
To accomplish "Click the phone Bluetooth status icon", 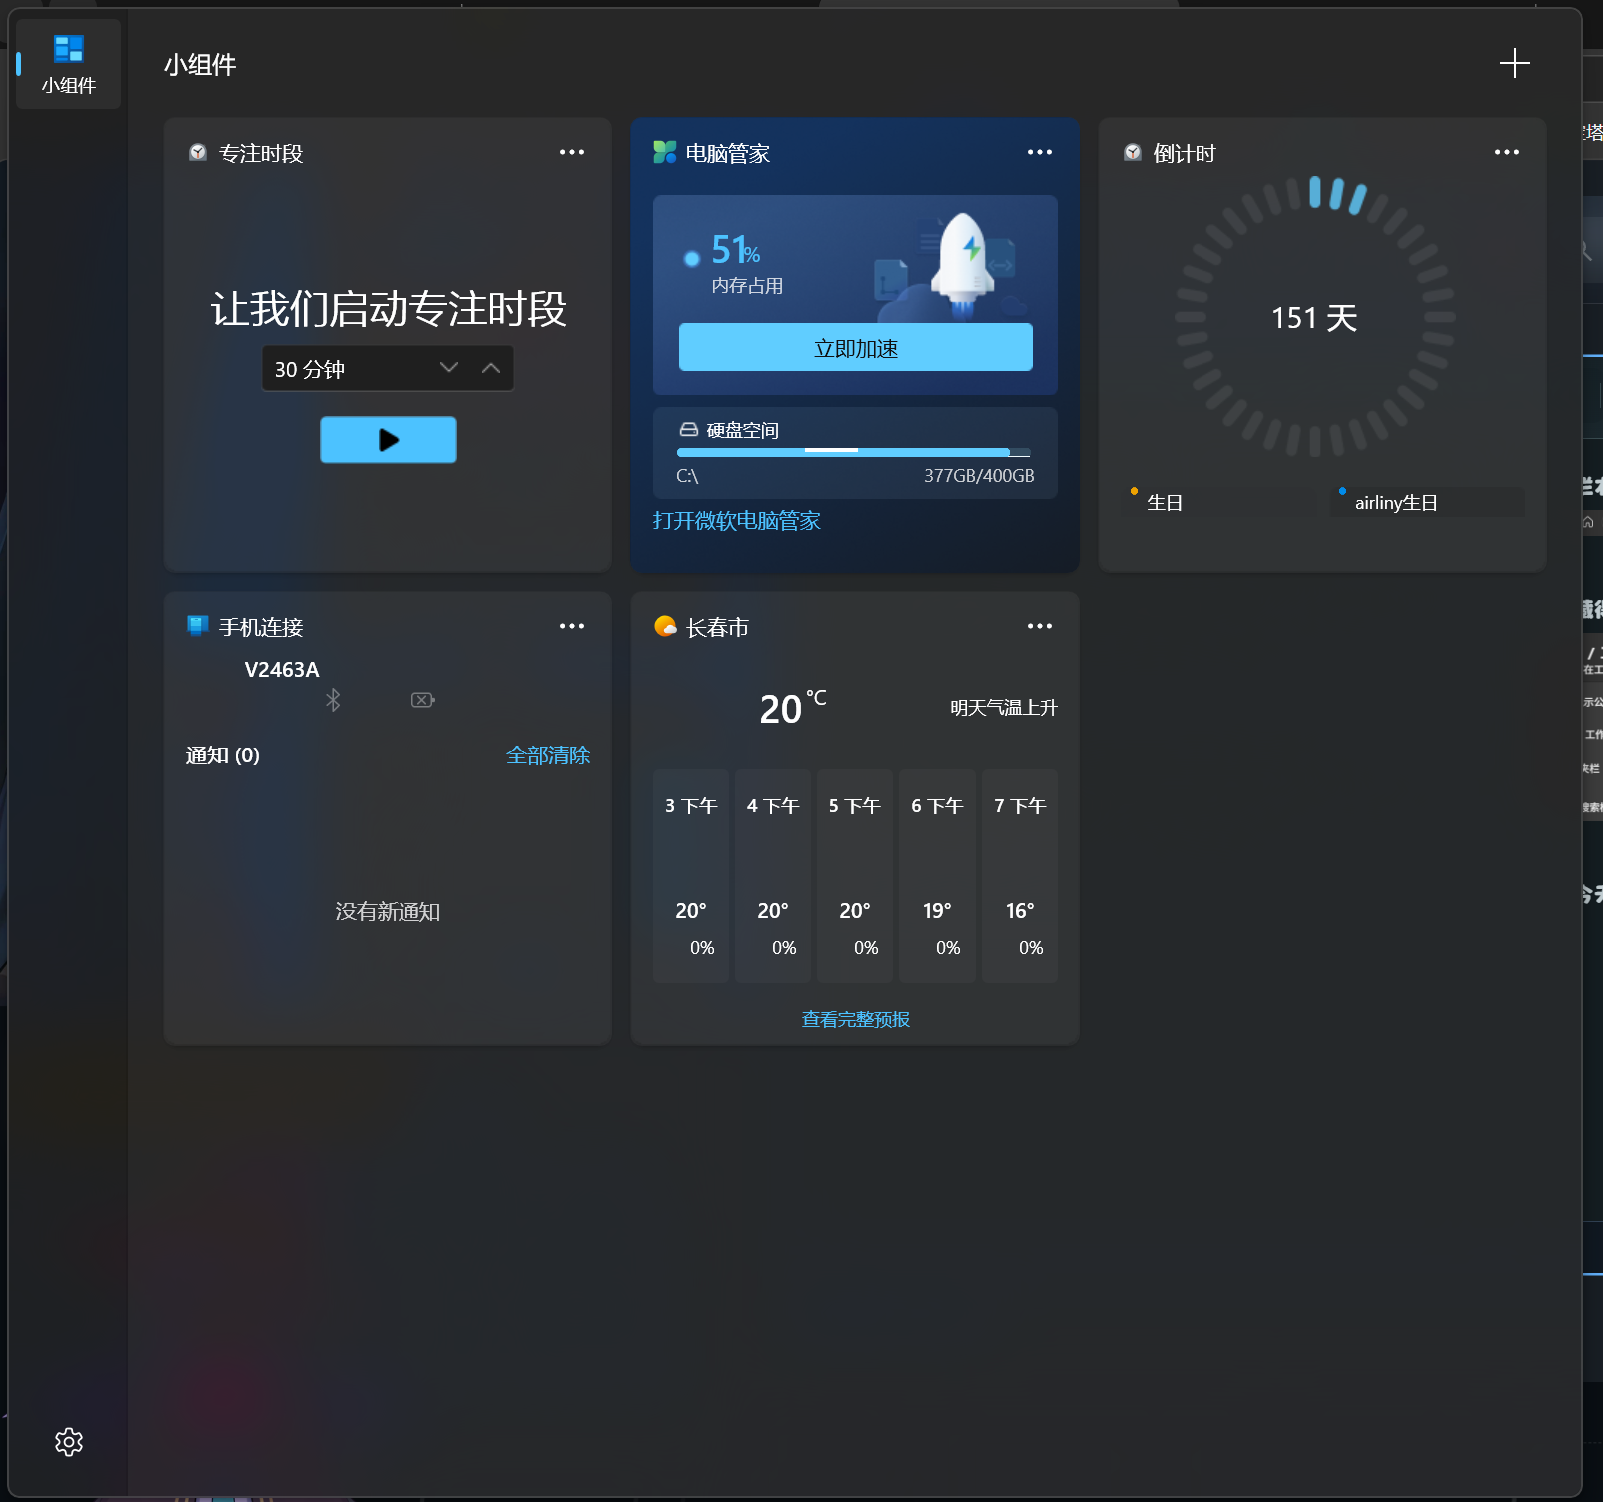I will (333, 700).
